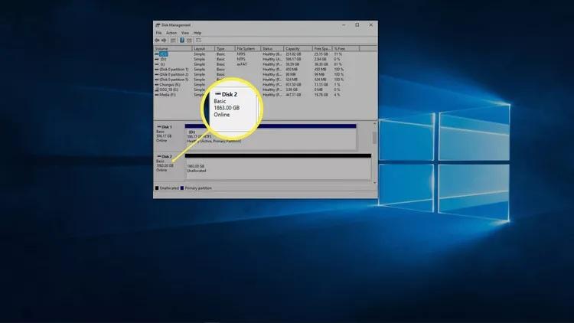Open the View menu
574x323 pixels.
(185, 33)
